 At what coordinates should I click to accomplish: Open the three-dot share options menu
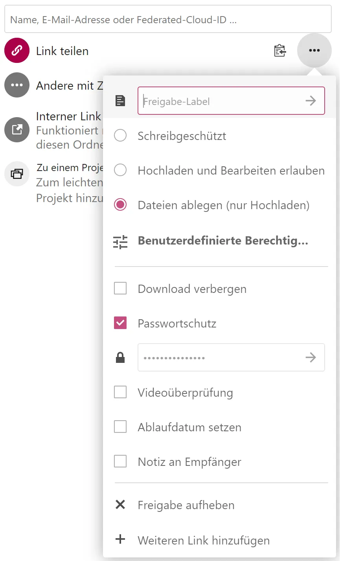(x=314, y=50)
